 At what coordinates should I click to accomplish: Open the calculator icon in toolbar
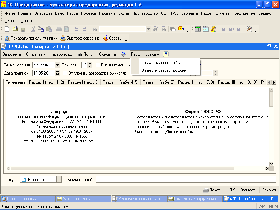pos(198,29)
